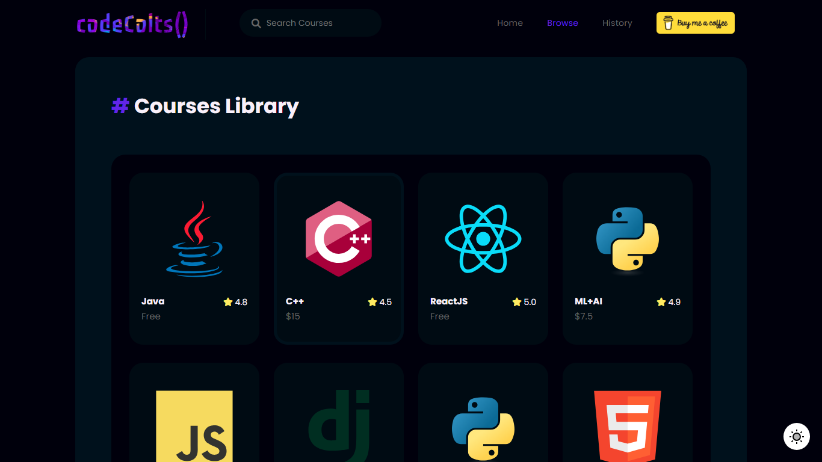Toggle the light/dark theme sun button
The height and width of the screenshot is (462, 822).
tap(797, 437)
